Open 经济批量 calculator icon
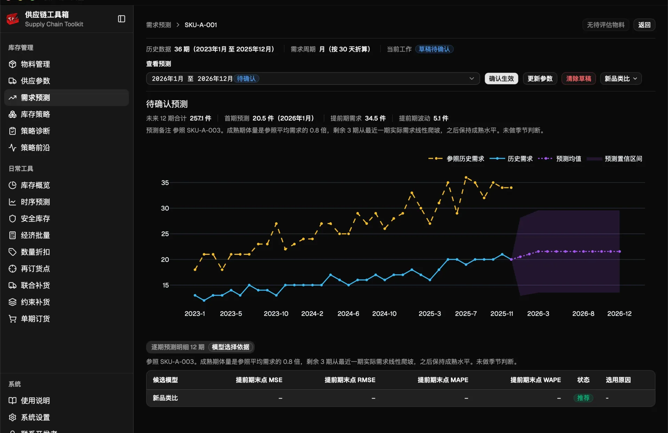 tap(13, 235)
